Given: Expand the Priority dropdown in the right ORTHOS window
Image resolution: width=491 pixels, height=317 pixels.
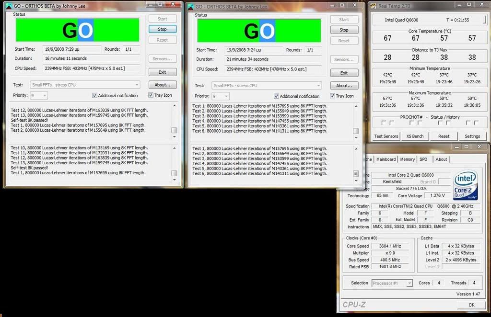Looking at the screenshot, I should pos(221,96).
